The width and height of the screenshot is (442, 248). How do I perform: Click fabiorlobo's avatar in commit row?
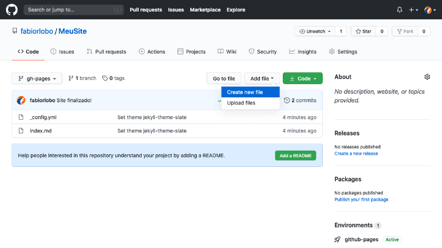pyautogui.click(x=21, y=100)
